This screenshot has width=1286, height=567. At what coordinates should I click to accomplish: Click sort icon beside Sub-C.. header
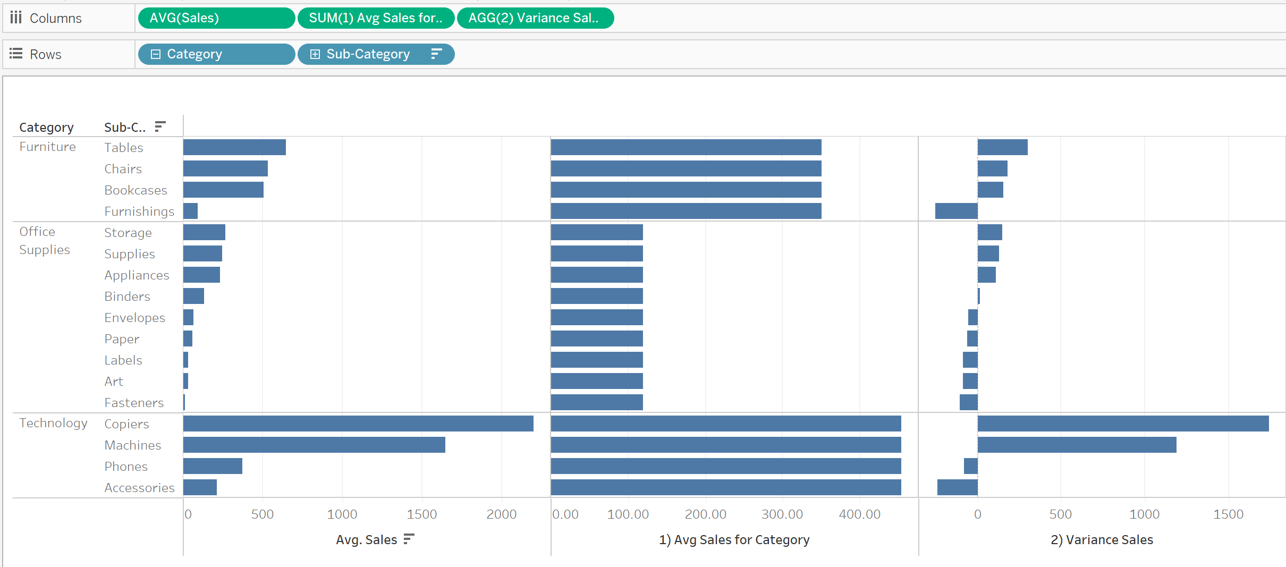tap(160, 127)
